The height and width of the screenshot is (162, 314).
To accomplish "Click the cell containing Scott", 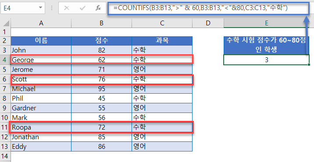I will pyautogui.click(x=41, y=79).
